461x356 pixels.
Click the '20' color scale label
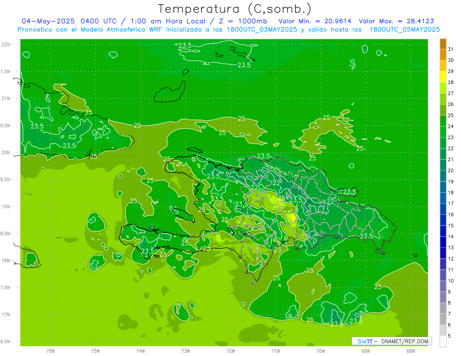click(451, 171)
